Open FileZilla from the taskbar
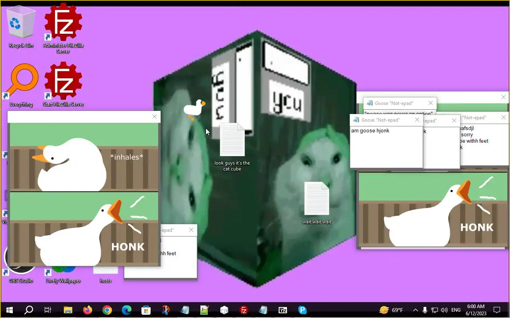This screenshot has height=318, width=510. (244, 310)
